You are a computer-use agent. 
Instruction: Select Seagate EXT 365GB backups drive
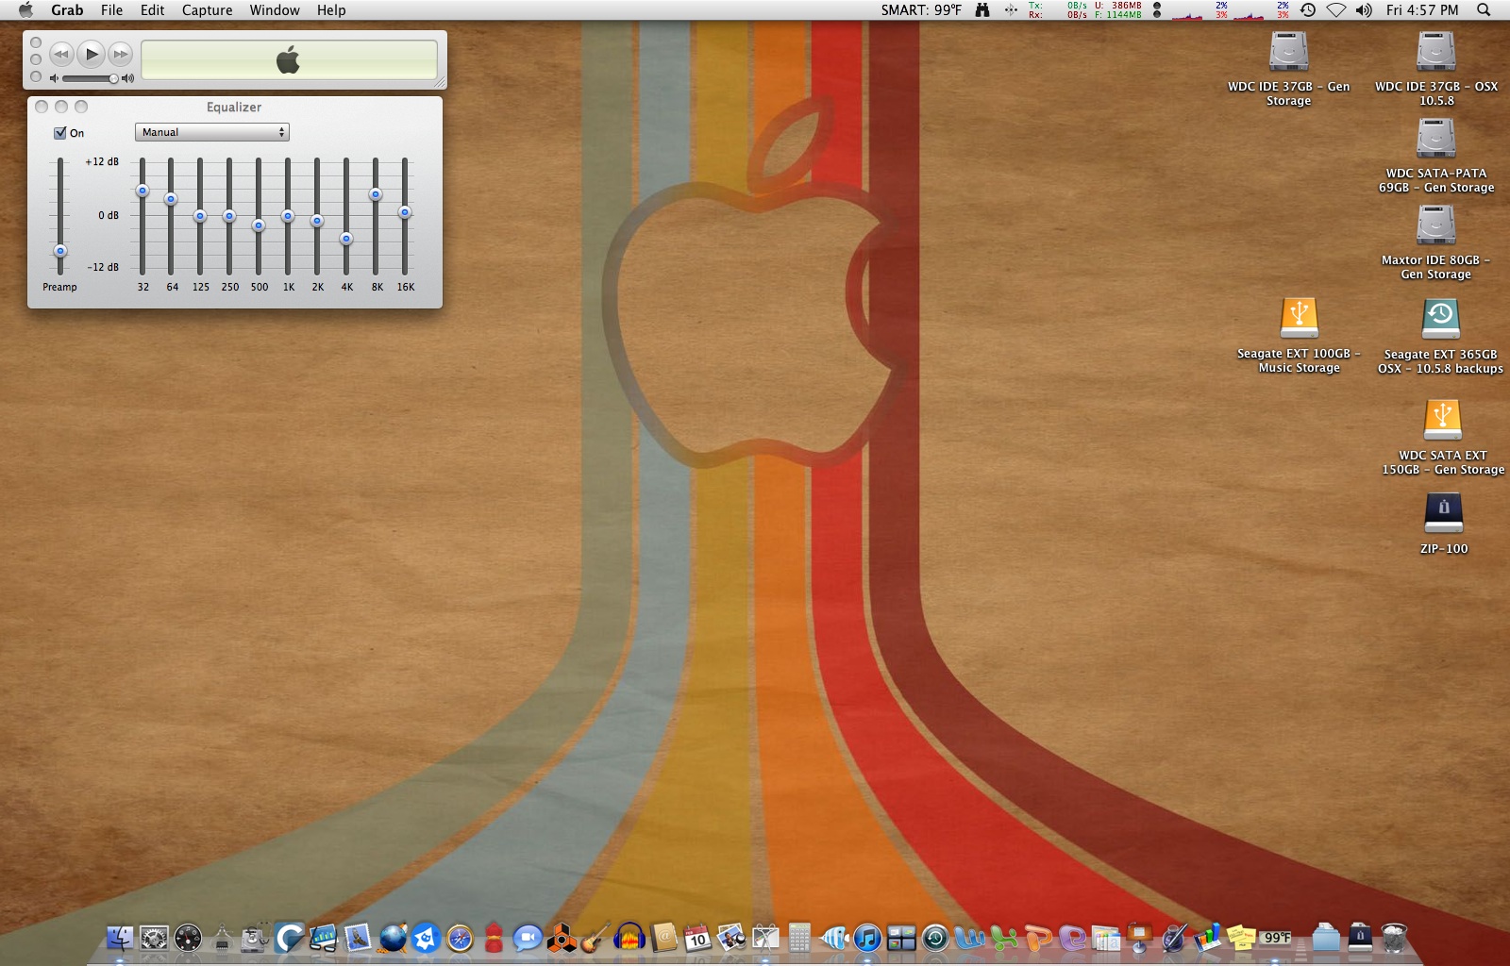[1441, 319]
